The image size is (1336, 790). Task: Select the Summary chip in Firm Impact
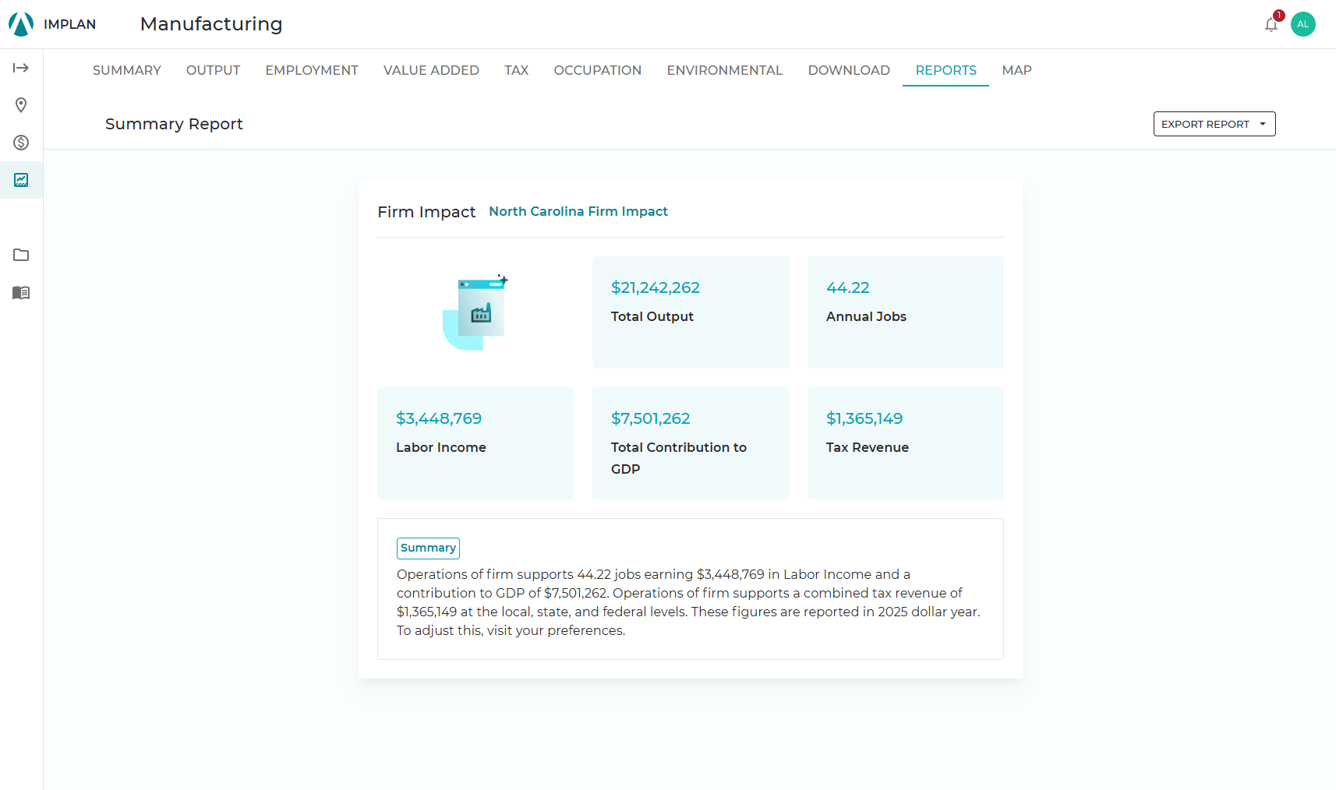pos(428,548)
